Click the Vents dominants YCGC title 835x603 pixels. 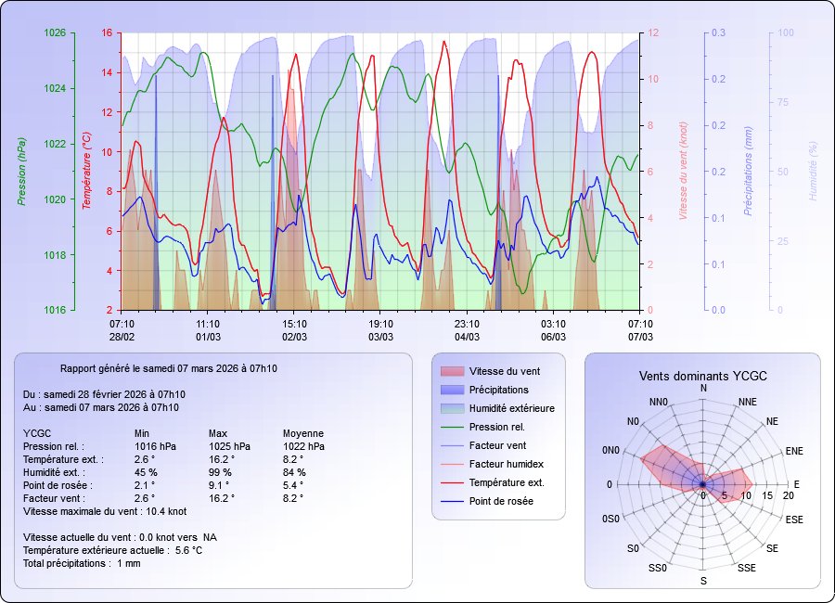click(x=702, y=376)
